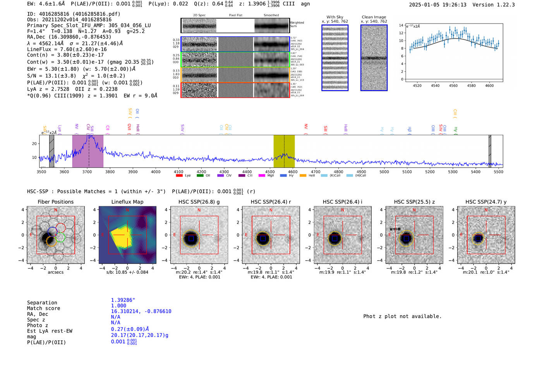Select the separation value 1.39286"
This screenshot has height=369, width=542.
(x=123, y=300)
